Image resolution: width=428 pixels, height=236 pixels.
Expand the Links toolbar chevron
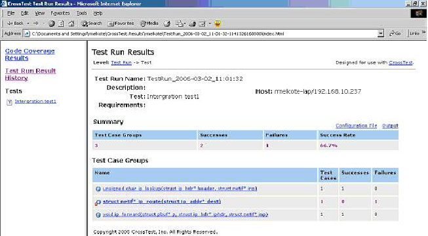(x=424, y=32)
